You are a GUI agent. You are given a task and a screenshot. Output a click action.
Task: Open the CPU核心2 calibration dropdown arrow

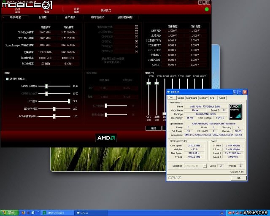[136, 46]
